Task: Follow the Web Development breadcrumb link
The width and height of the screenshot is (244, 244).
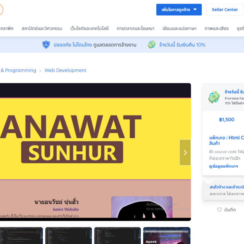Action: (x=65, y=70)
